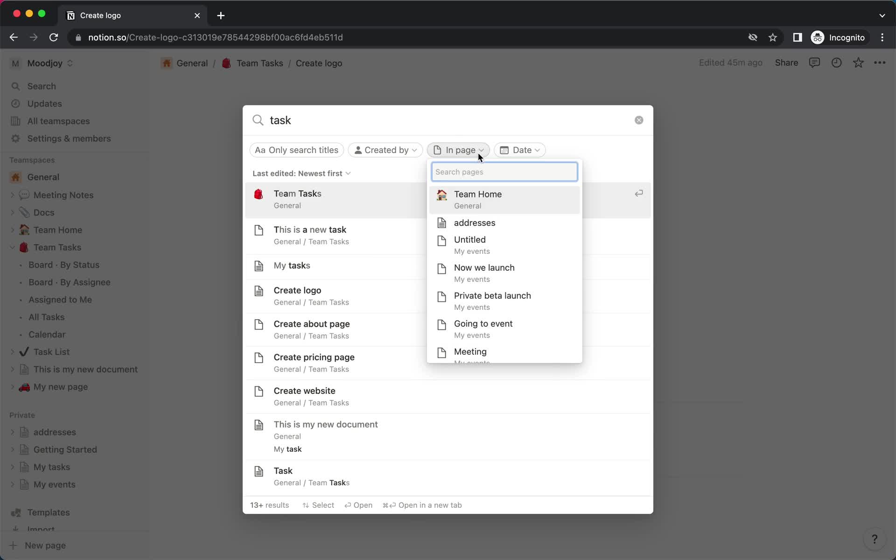
Task: Click the enter arrow icon on first result
Action: [x=639, y=193]
